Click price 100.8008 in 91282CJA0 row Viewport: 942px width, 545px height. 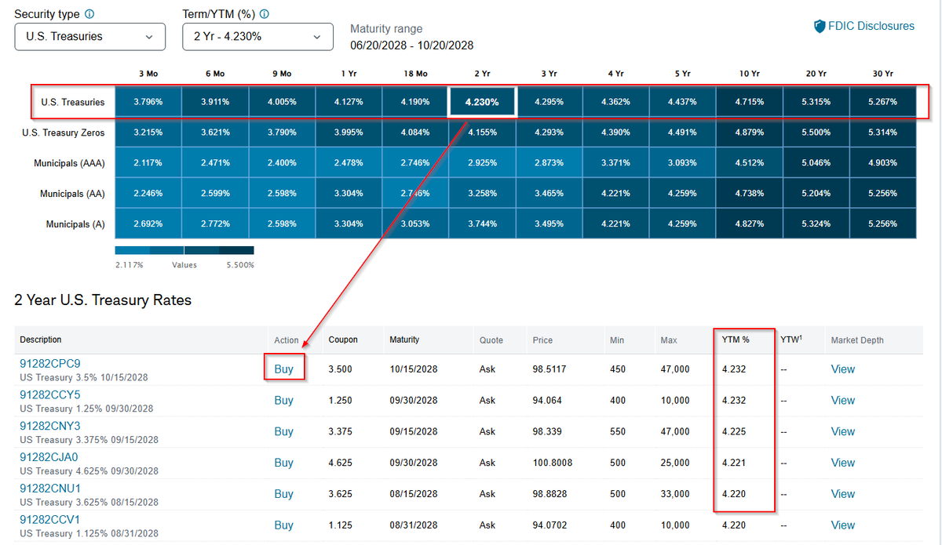(553, 463)
